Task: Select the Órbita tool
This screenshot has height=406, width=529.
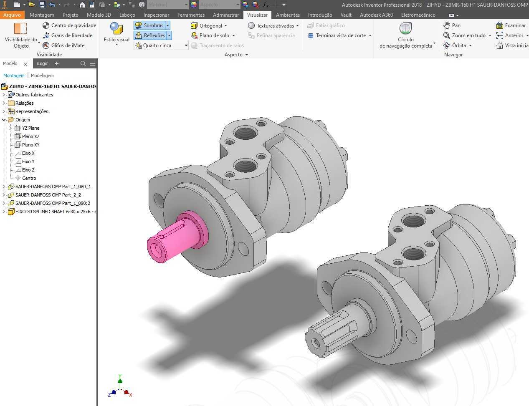Action: [x=457, y=45]
